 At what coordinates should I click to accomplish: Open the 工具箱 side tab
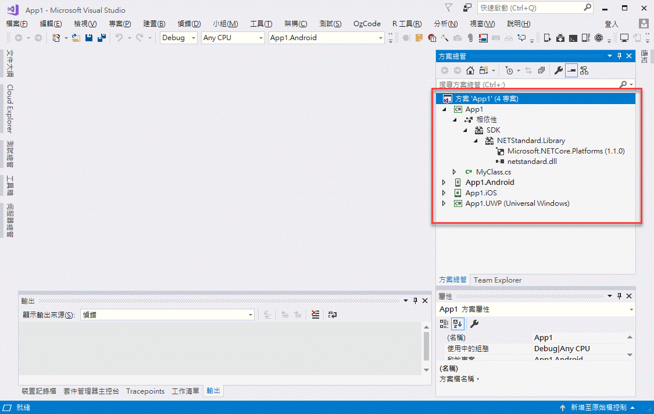[x=10, y=185]
